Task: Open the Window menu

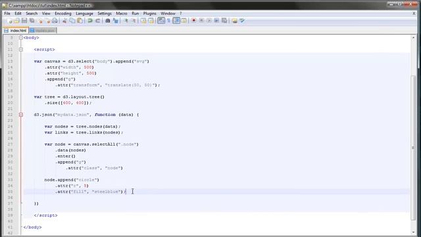Action: click(x=168, y=13)
